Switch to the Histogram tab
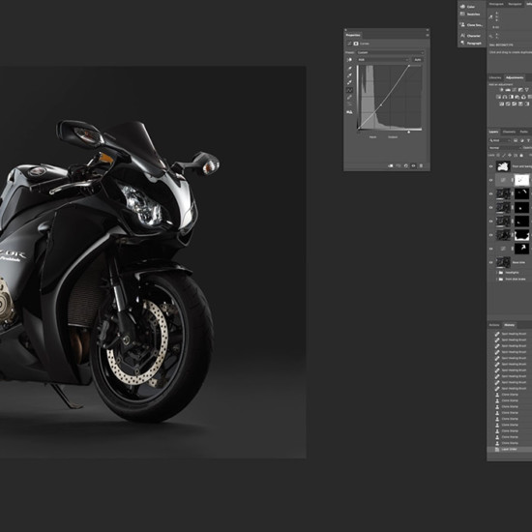 (496, 4)
